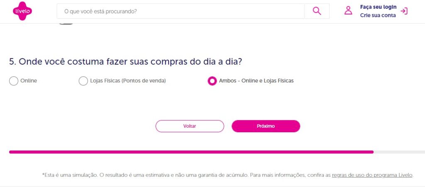Image resolution: width=425 pixels, height=187 pixels.
Task: Focus the 'O que você está procurando?' search field
Action: [x=181, y=11]
